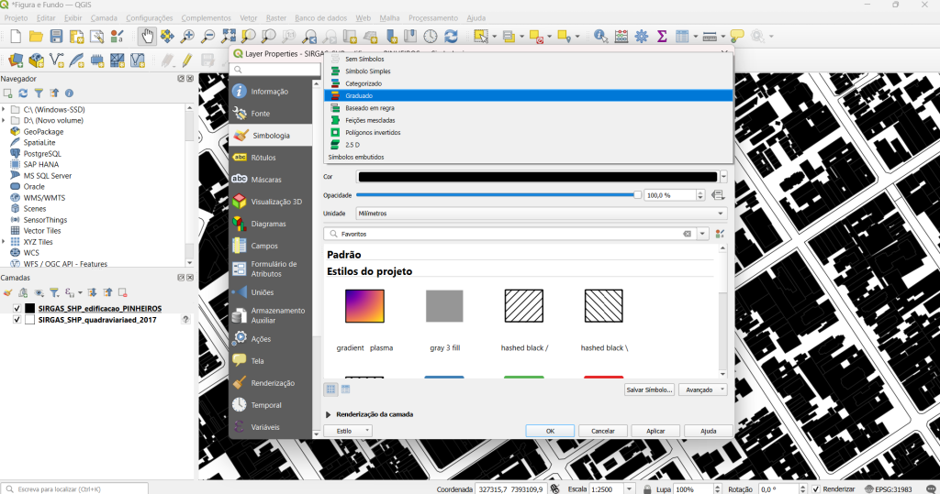Viewport: 940px width, 494px height.
Task: Open layer styling panel in Camadas
Action: click(7, 292)
